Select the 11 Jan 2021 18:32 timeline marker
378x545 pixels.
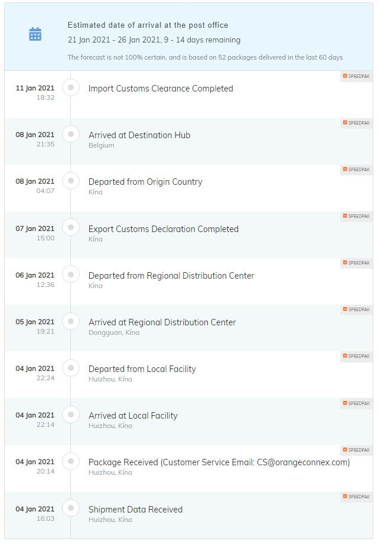[x=71, y=87]
